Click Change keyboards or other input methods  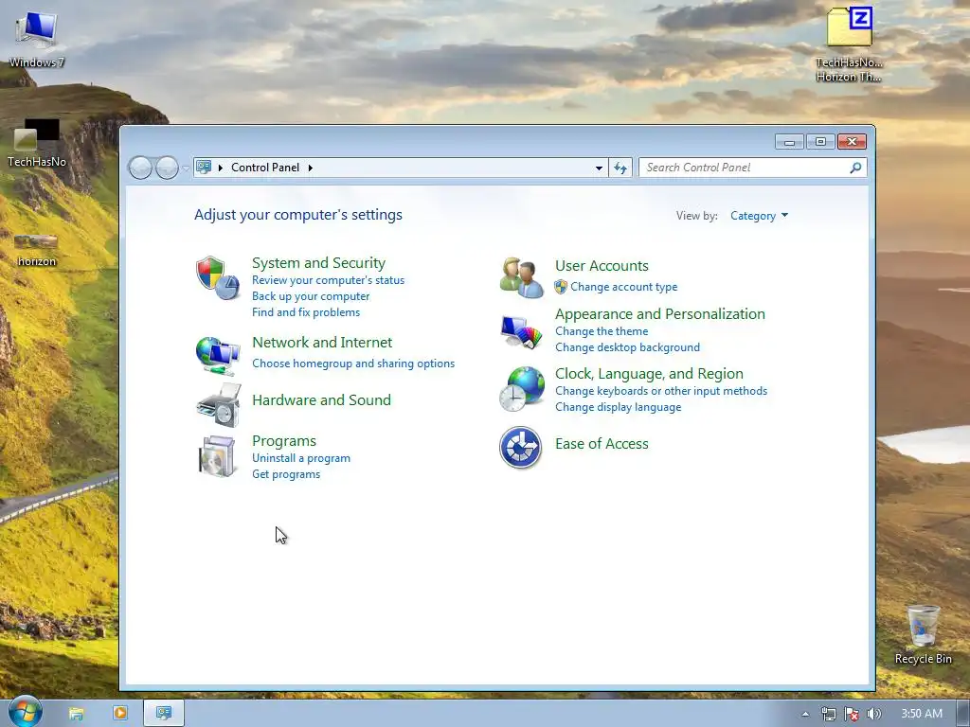660,391
